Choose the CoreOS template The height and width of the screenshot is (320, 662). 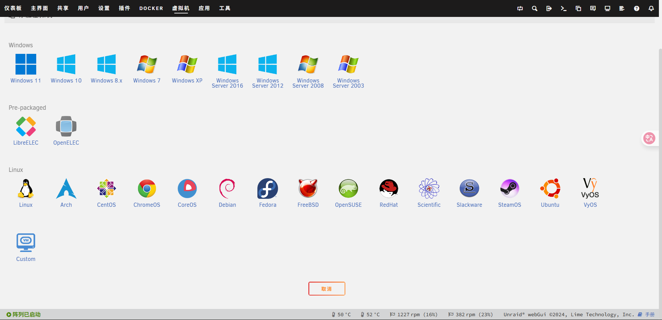click(187, 193)
